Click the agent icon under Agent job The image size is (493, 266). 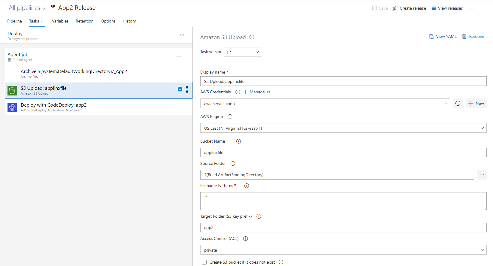tap(9, 60)
